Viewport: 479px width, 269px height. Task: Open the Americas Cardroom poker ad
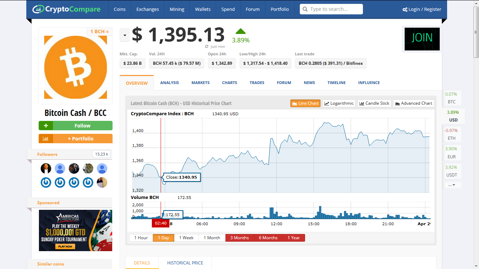click(76, 230)
